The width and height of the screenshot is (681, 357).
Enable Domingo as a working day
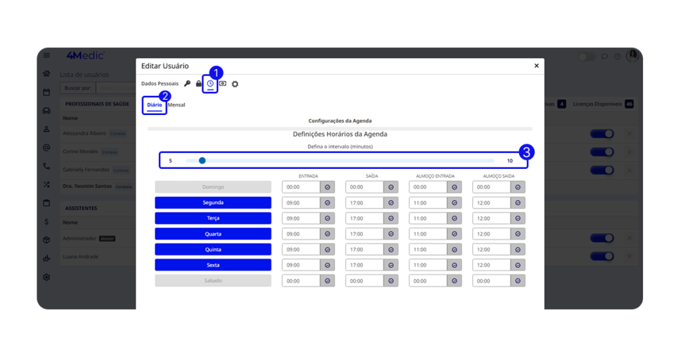click(213, 187)
